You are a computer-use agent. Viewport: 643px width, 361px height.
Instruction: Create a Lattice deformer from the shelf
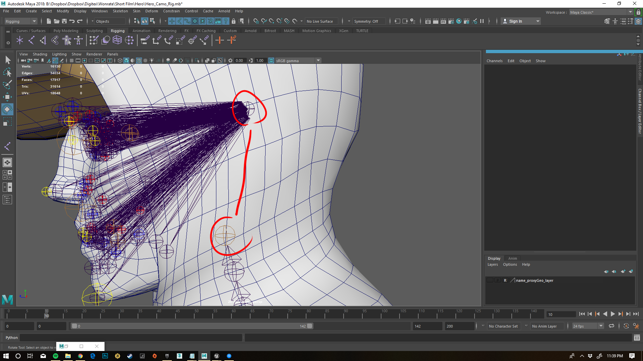(x=117, y=40)
